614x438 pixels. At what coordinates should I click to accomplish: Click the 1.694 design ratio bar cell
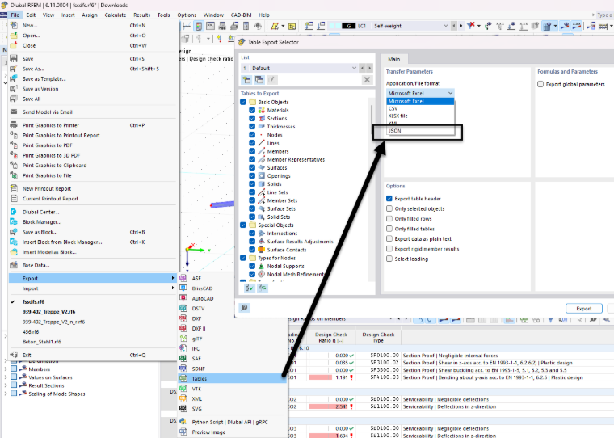click(x=331, y=436)
